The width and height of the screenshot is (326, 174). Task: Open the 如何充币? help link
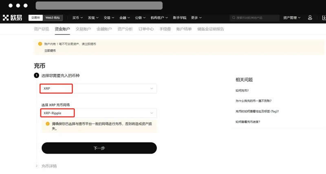coord(242,90)
